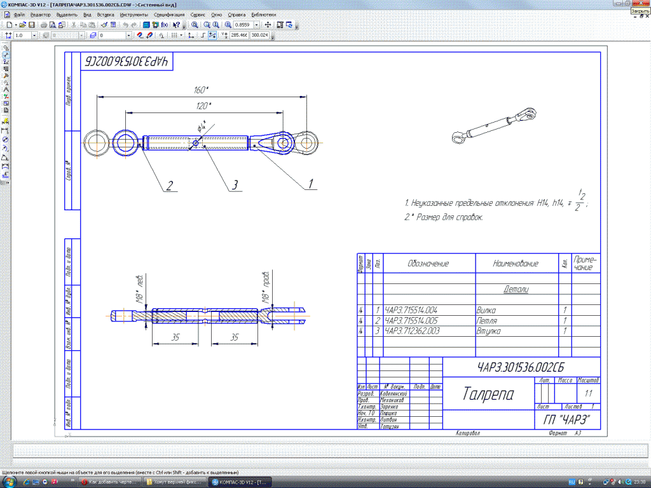Open the parametrization panel icon
The height and width of the screenshot is (488, 651).
point(6,82)
